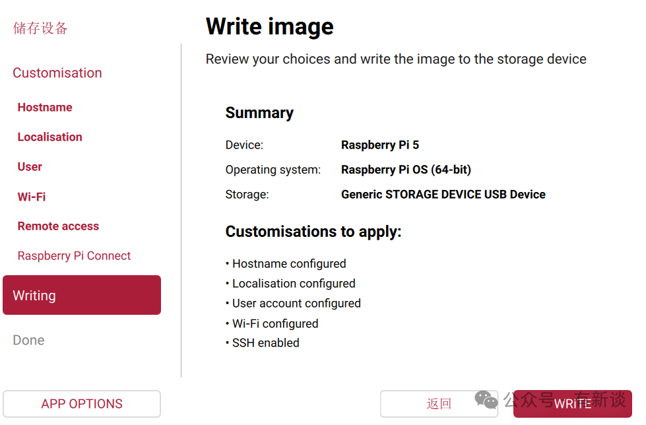Open the Raspberry Pi Connect step

[74, 256]
